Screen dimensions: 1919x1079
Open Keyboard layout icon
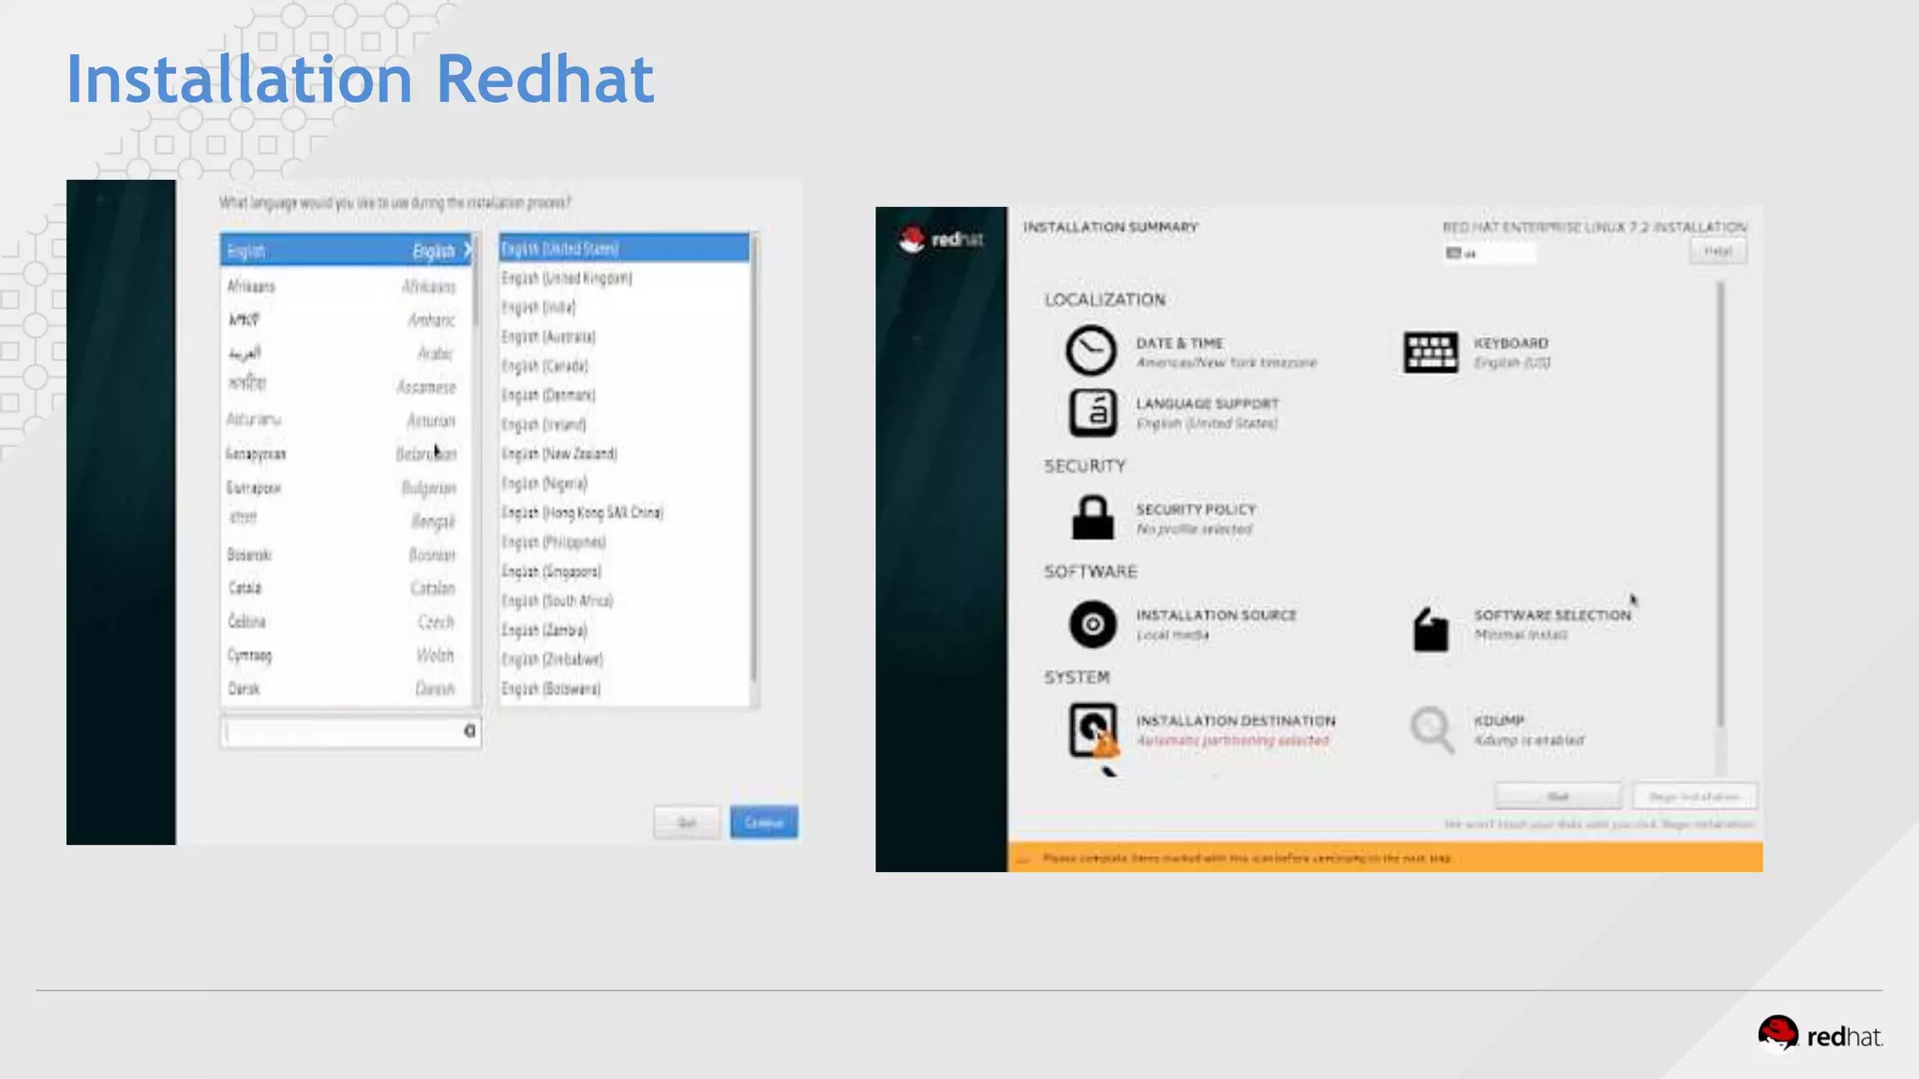pos(1430,352)
